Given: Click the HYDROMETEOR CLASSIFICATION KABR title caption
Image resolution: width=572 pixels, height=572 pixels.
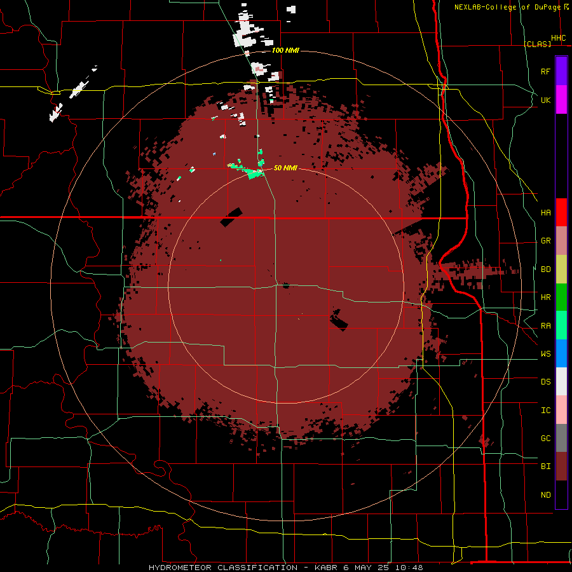Looking at the screenshot, I should [285, 568].
